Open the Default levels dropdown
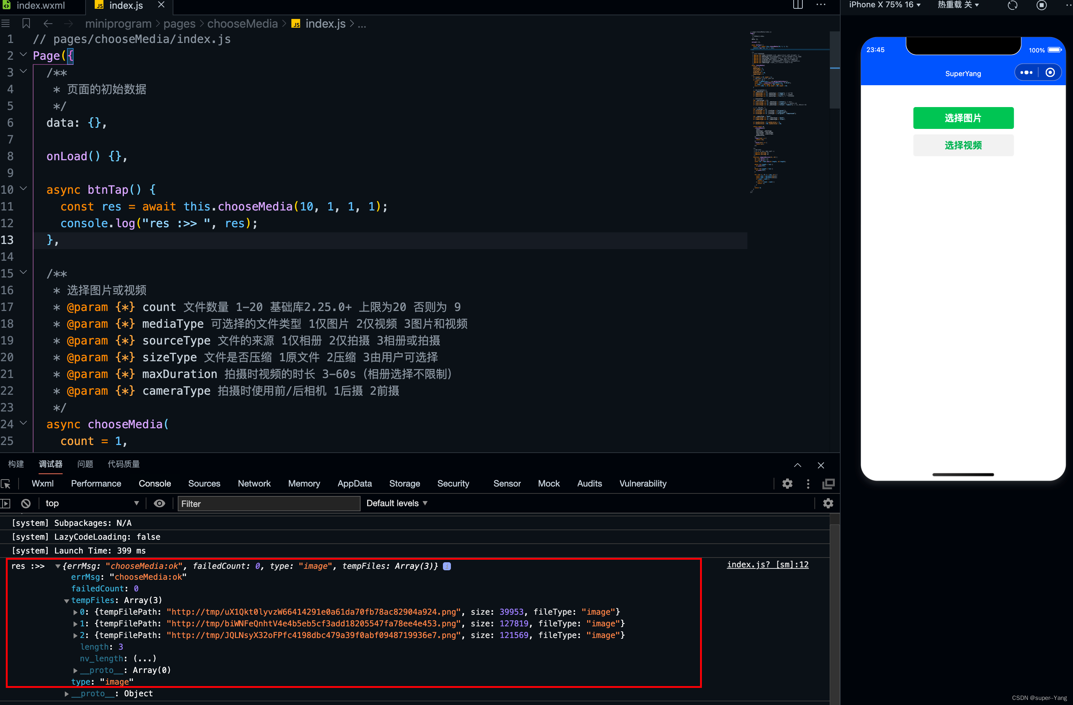 pos(397,503)
